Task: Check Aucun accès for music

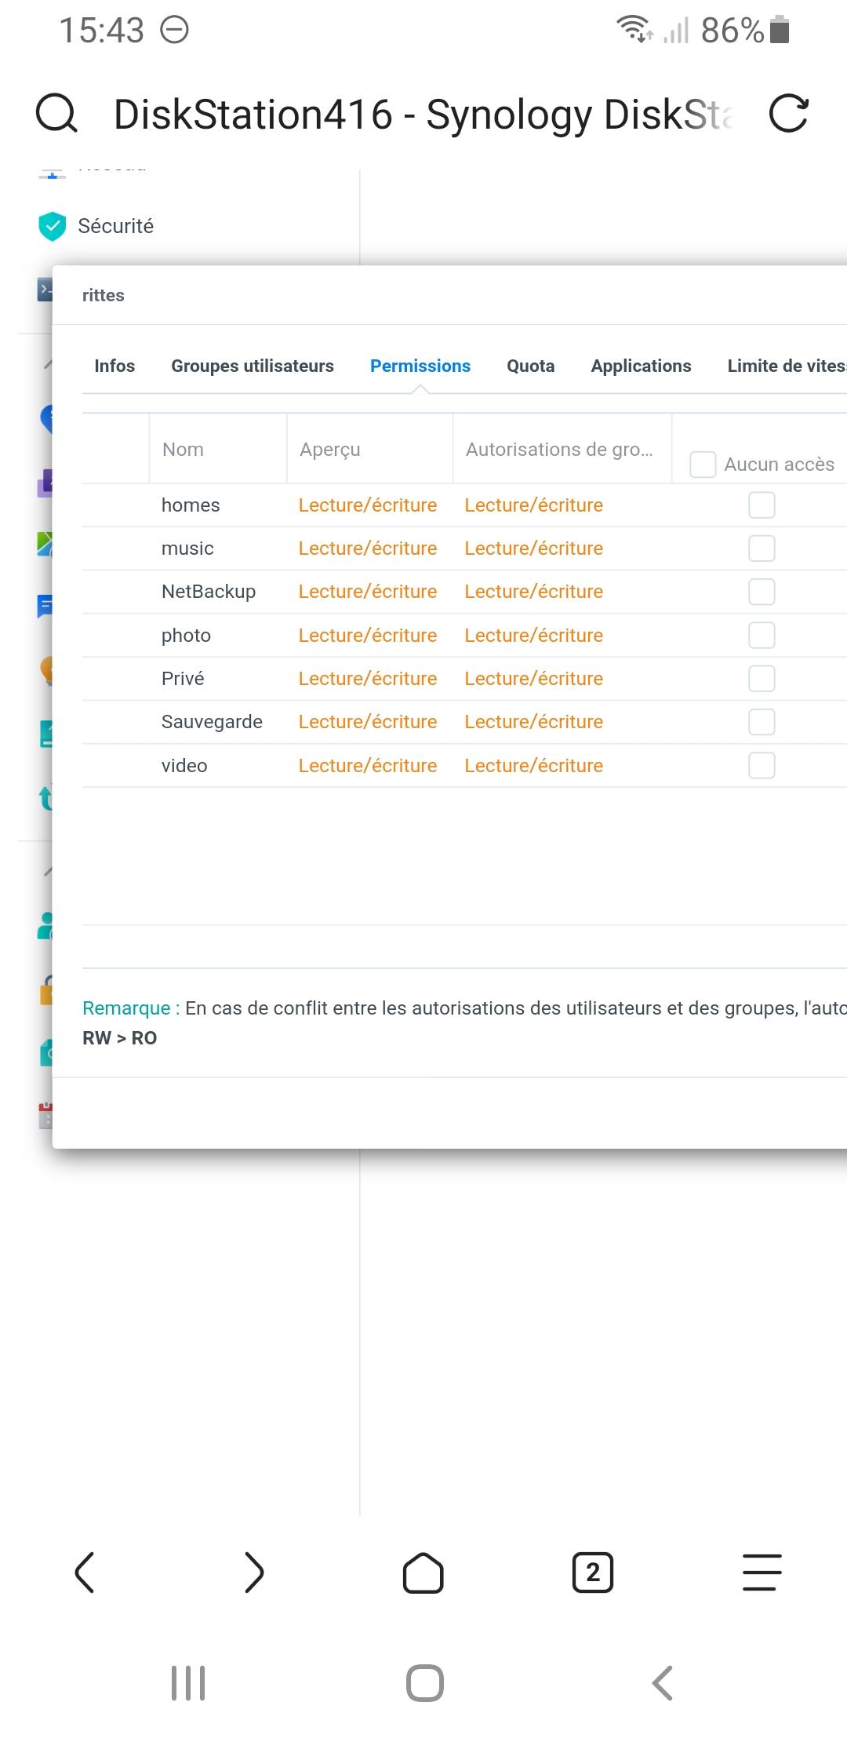Action: [x=762, y=548]
